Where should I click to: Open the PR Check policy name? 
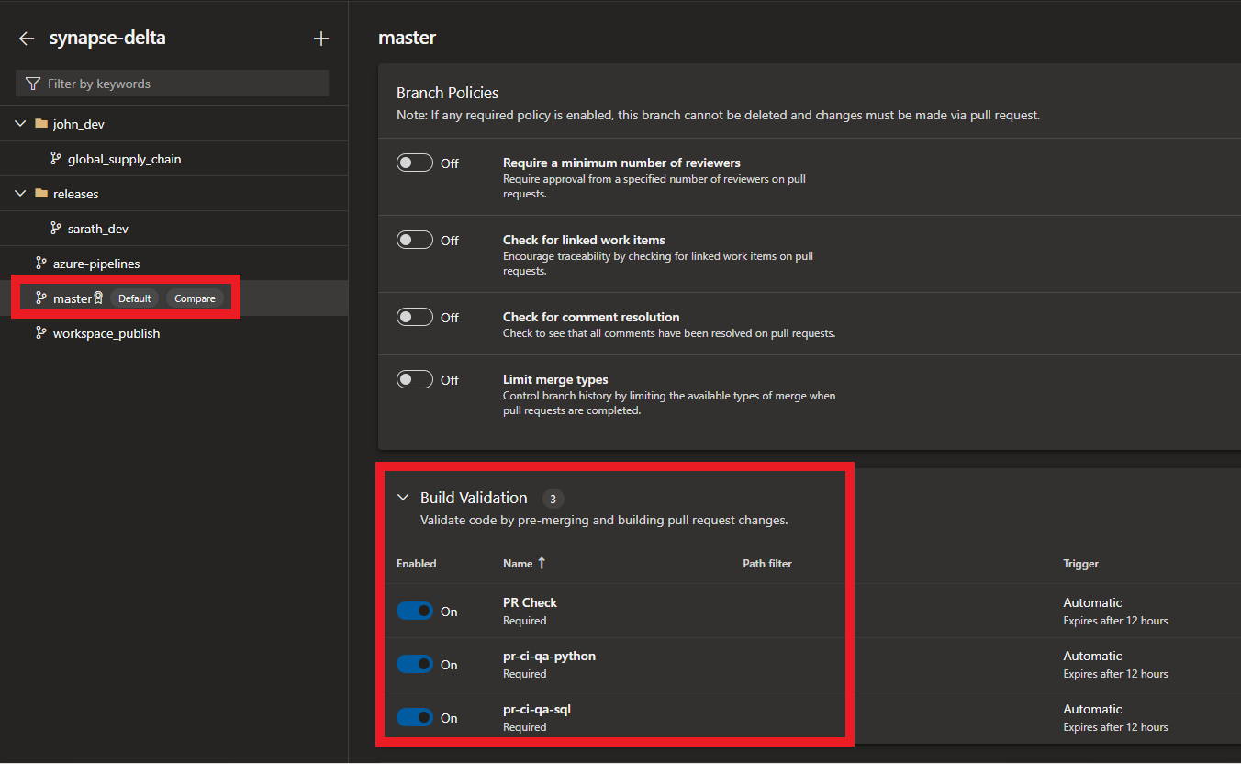coord(530,602)
